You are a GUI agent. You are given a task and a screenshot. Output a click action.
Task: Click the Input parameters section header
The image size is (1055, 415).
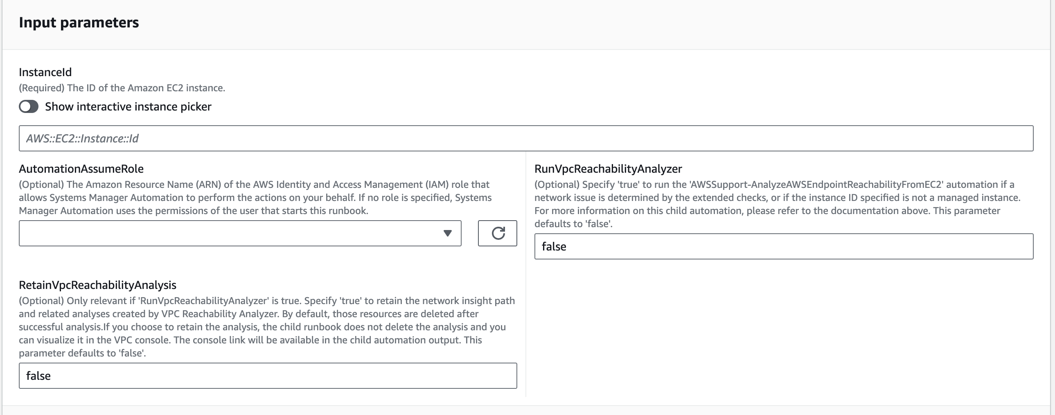click(79, 23)
